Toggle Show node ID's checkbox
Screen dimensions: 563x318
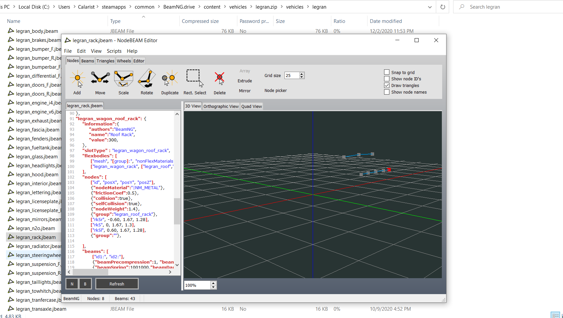[x=387, y=79]
